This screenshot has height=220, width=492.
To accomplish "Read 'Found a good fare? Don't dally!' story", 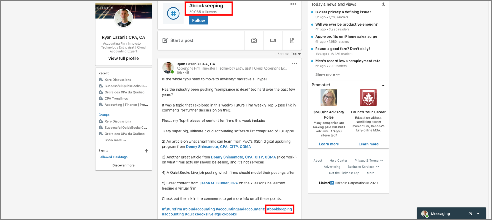I will coord(342,49).
